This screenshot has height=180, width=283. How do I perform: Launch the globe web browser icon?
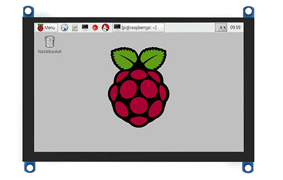point(65,27)
